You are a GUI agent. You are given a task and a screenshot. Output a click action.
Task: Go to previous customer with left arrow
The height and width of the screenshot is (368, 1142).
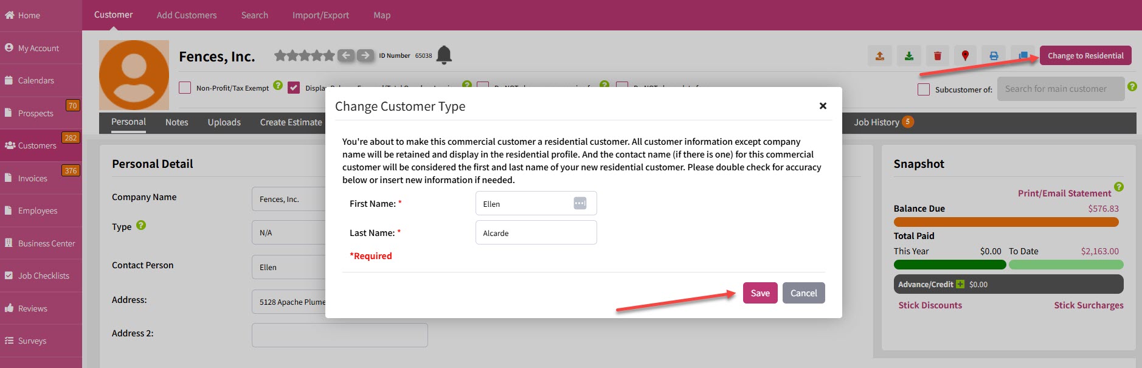346,55
